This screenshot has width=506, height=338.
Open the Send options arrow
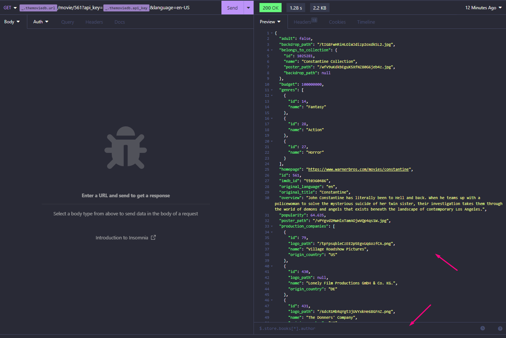click(x=248, y=8)
